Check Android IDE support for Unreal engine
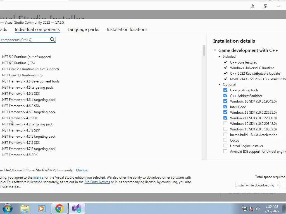Image resolution: width=286 pixels, height=214 pixels. click(x=225, y=151)
